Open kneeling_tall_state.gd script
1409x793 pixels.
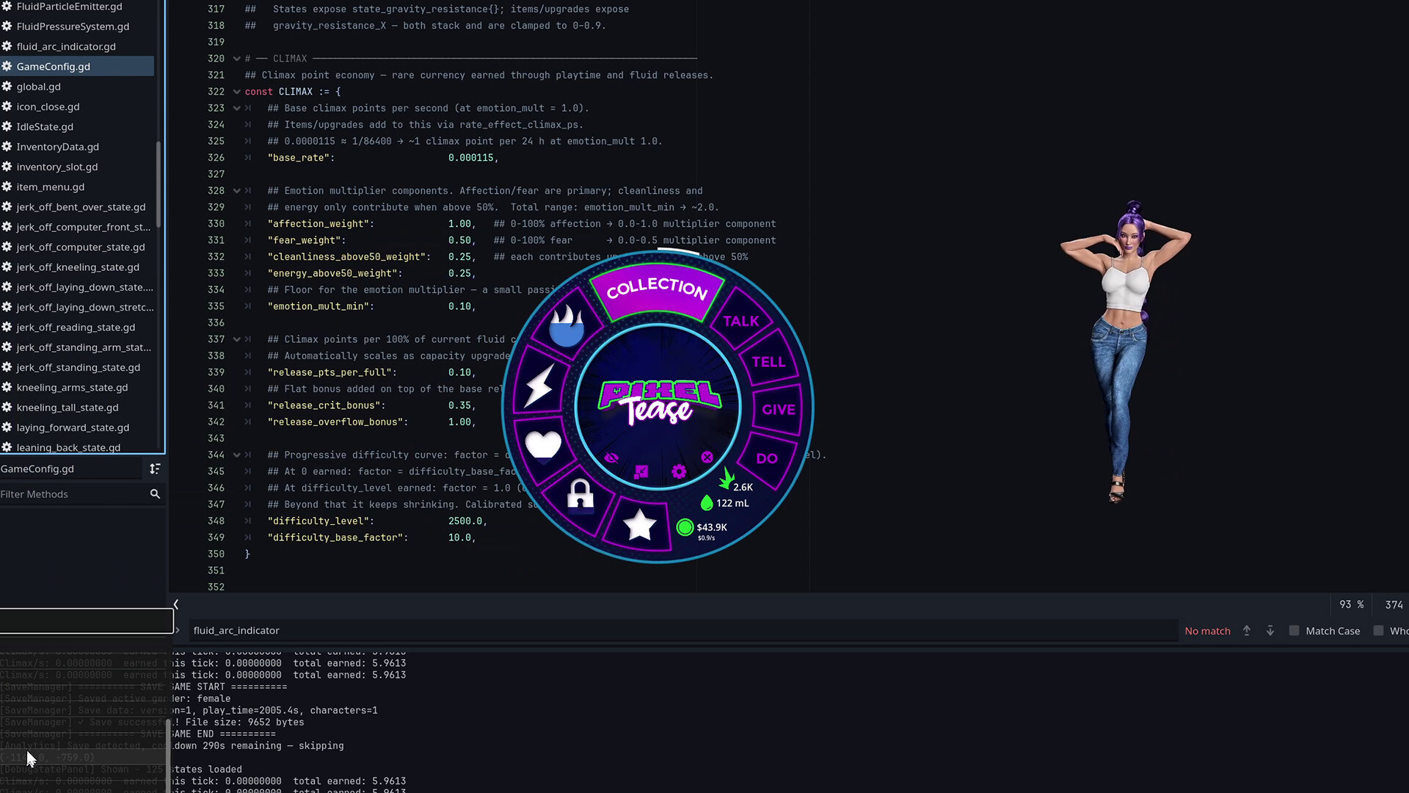coord(68,408)
